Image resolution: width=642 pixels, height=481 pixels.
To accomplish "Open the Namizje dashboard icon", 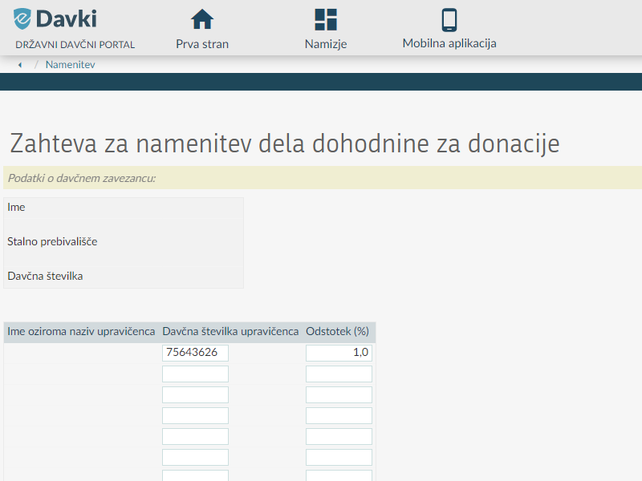I will [326, 19].
